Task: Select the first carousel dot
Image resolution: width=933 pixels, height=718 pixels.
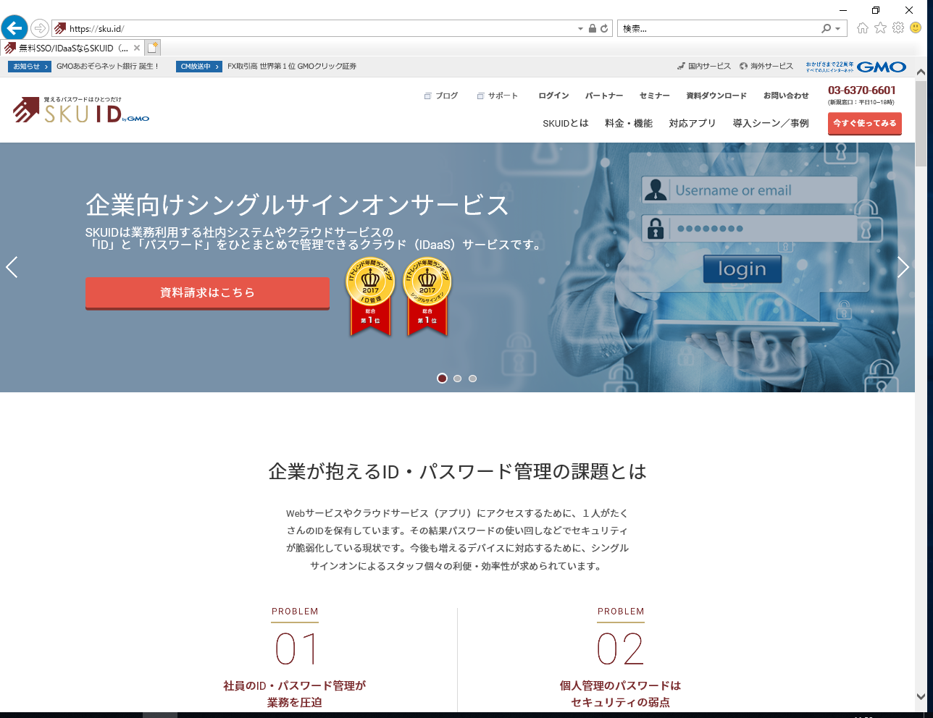Action: click(x=442, y=378)
